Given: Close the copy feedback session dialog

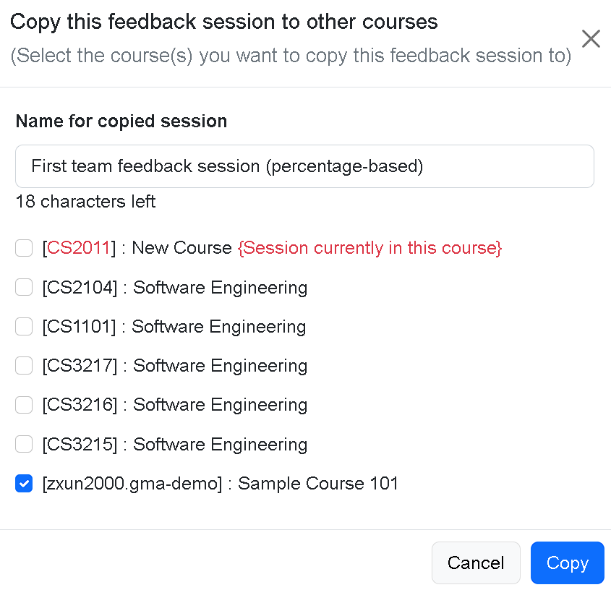Looking at the screenshot, I should coord(591,38).
